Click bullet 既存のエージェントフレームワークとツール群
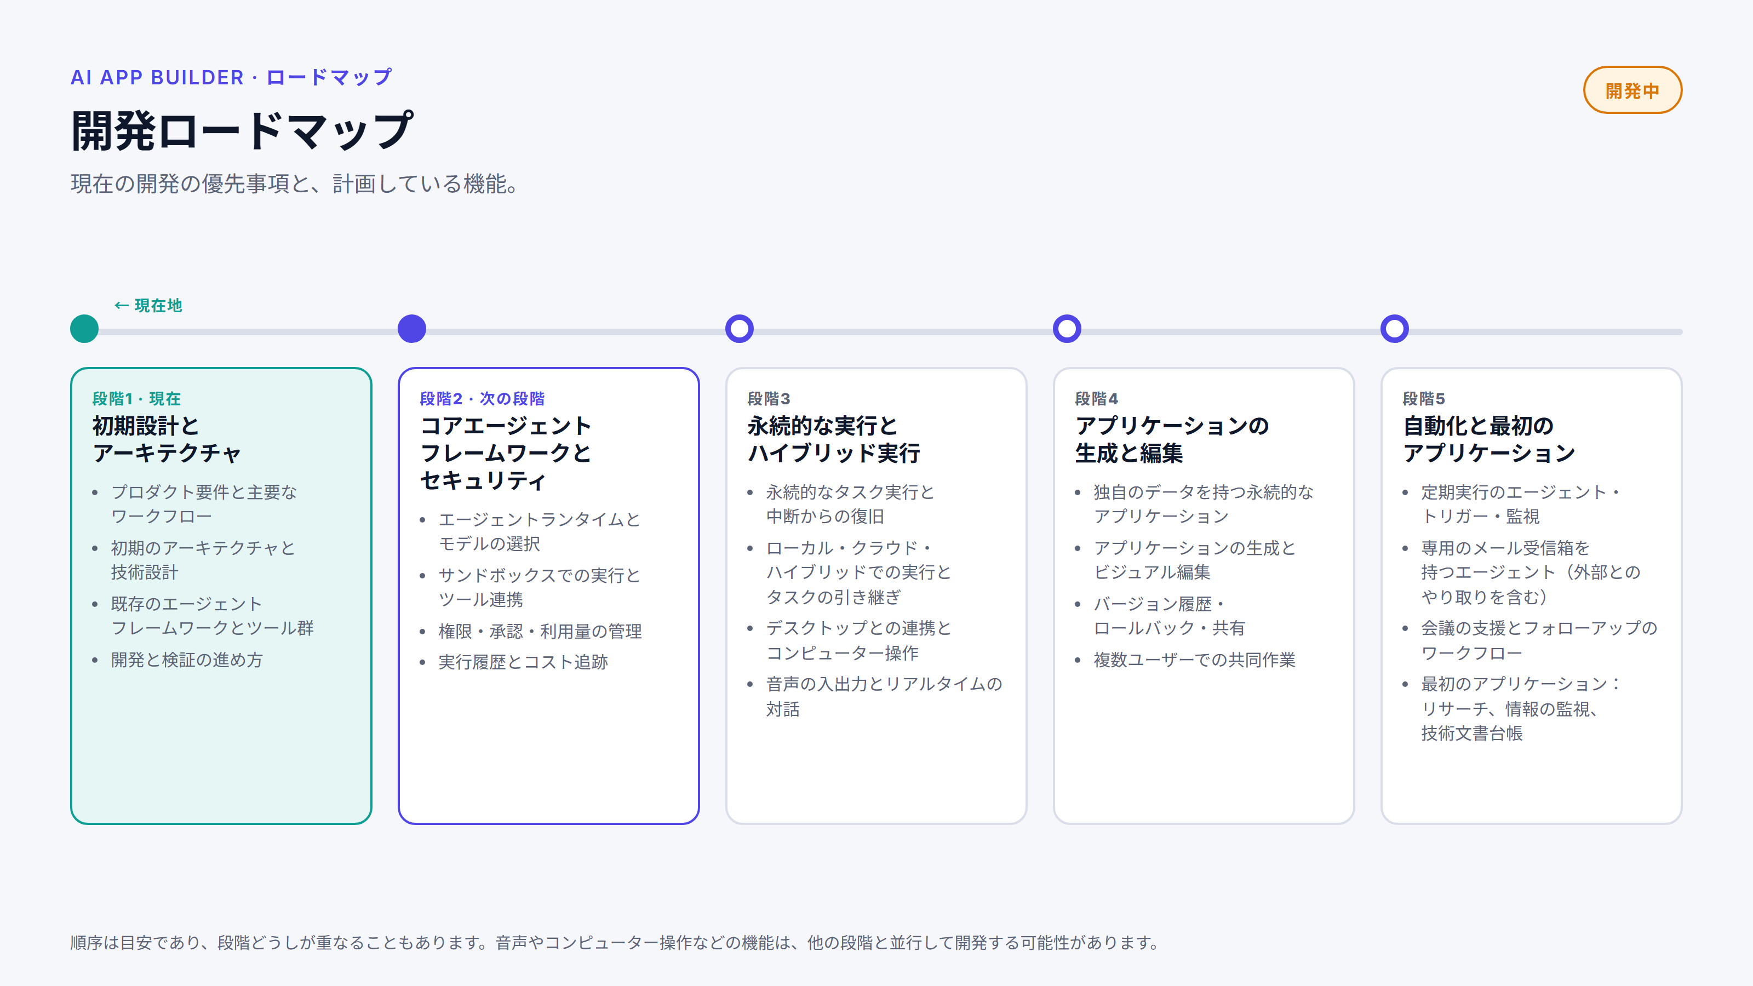 pyautogui.click(x=213, y=615)
